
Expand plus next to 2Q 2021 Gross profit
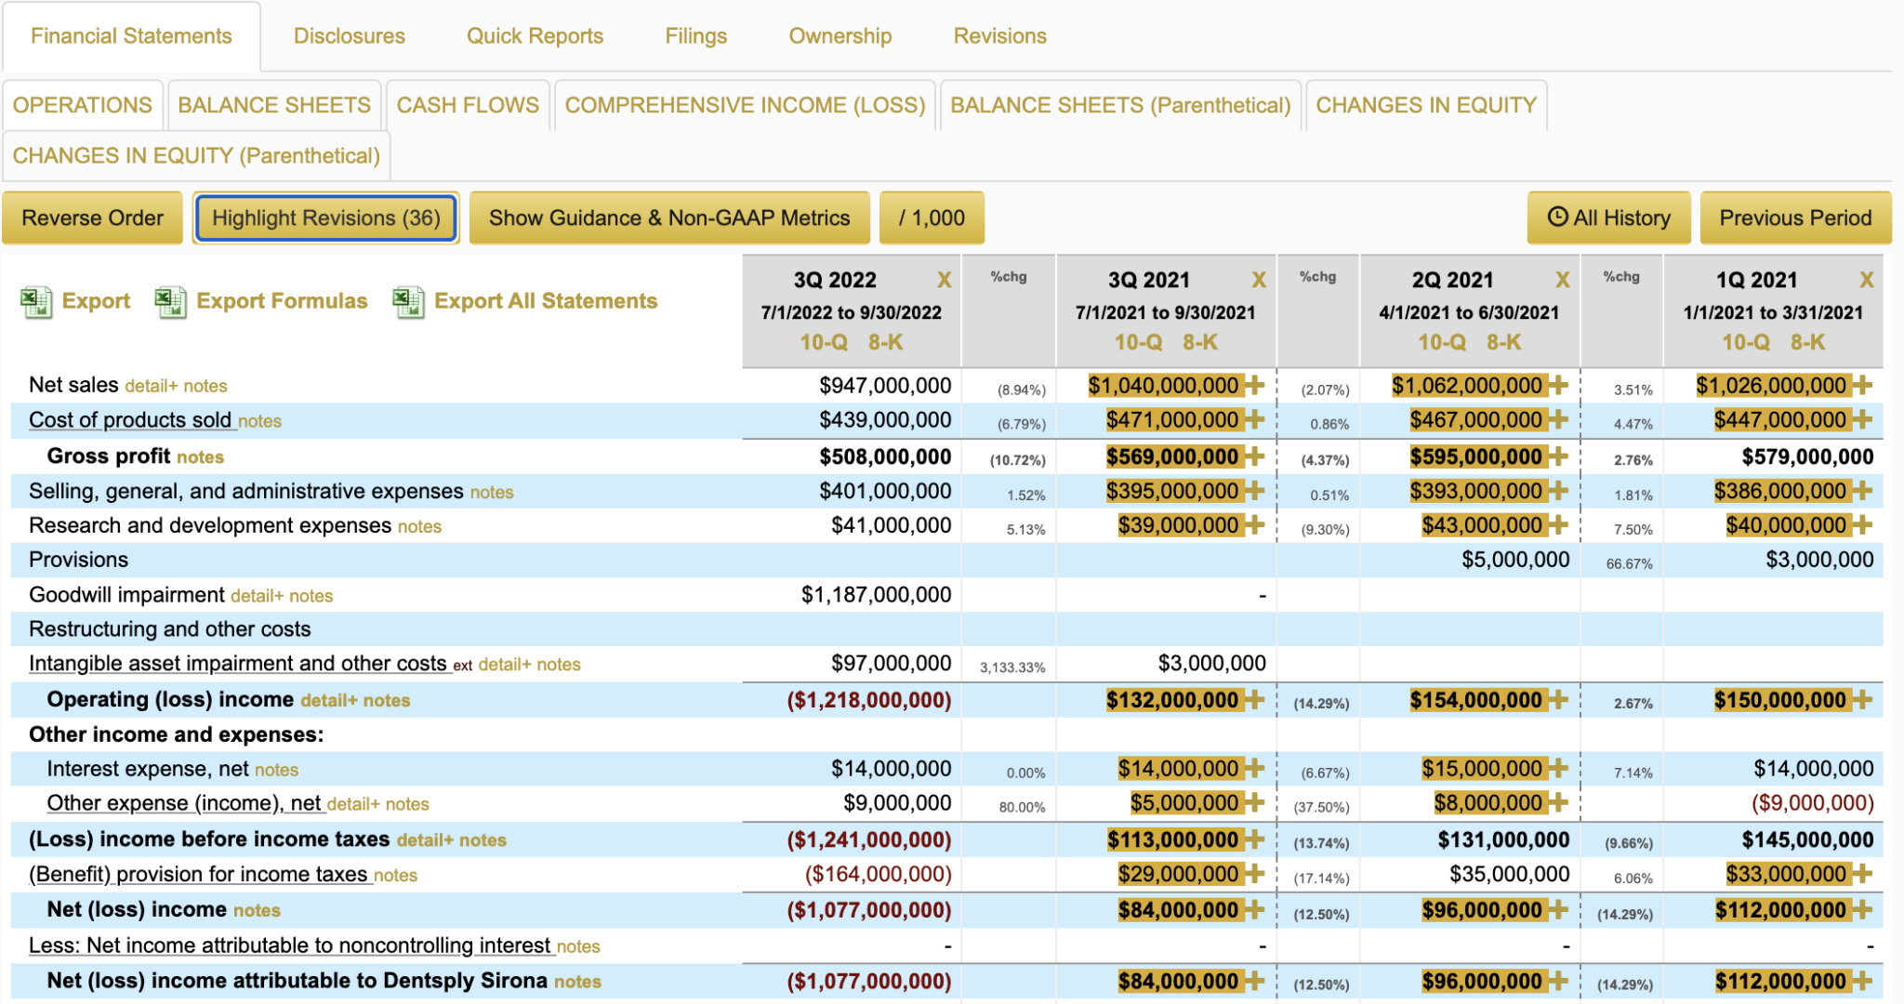tap(1558, 456)
